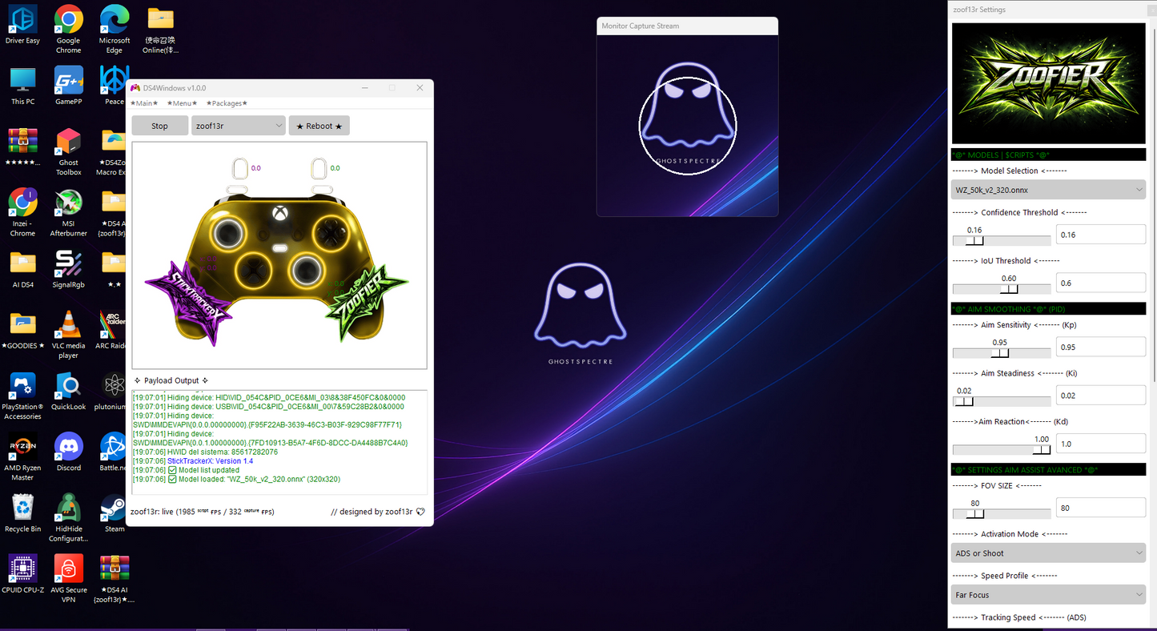This screenshot has width=1157, height=631.
Task: Click the Reboot button
Action: (319, 126)
